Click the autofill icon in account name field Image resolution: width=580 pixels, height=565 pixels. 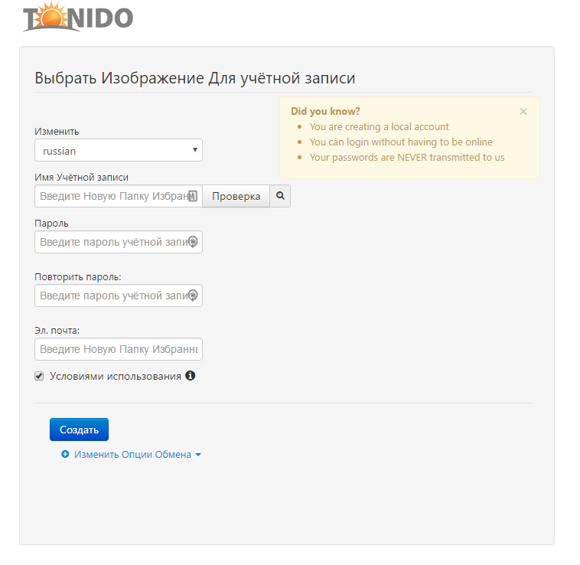click(x=193, y=196)
